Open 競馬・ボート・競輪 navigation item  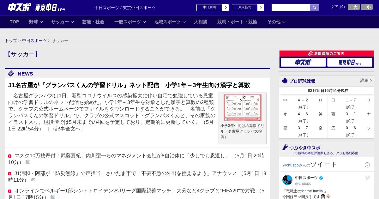pos(237,22)
